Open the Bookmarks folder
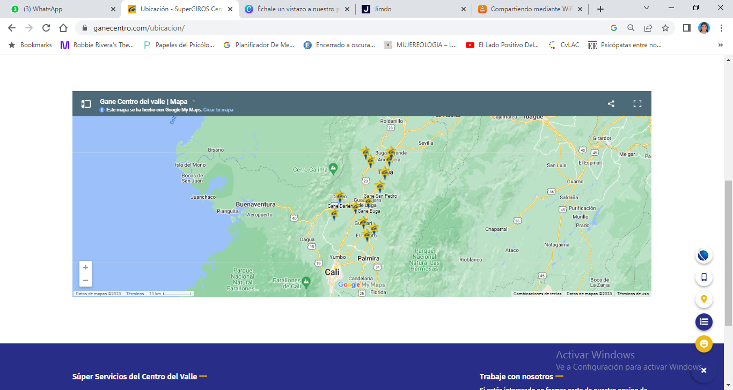Image resolution: width=733 pixels, height=390 pixels. click(30, 45)
